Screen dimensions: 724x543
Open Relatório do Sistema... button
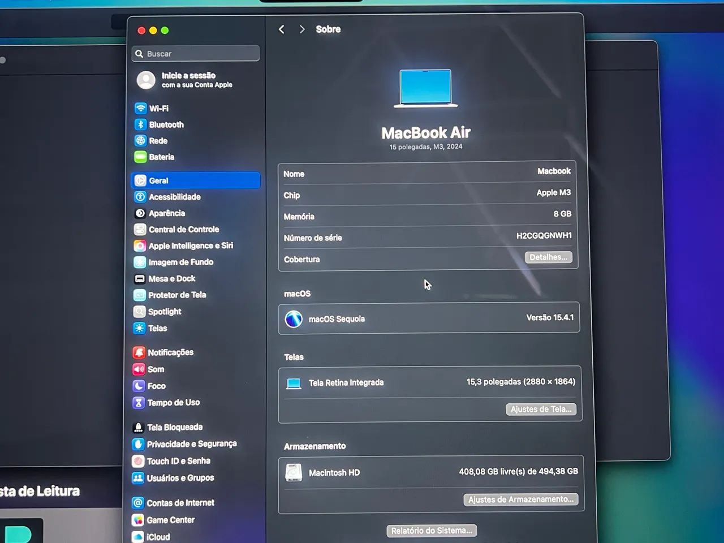(x=432, y=531)
